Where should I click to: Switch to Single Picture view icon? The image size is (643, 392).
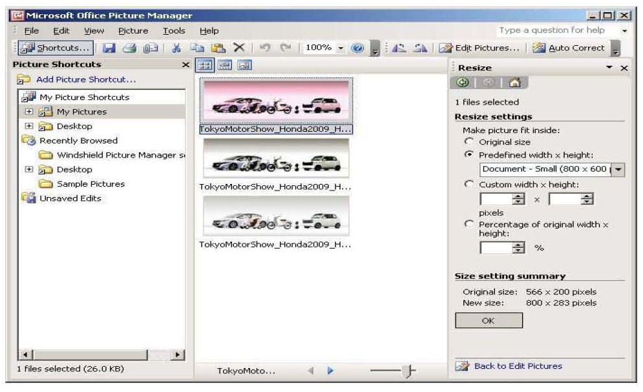coord(244,65)
